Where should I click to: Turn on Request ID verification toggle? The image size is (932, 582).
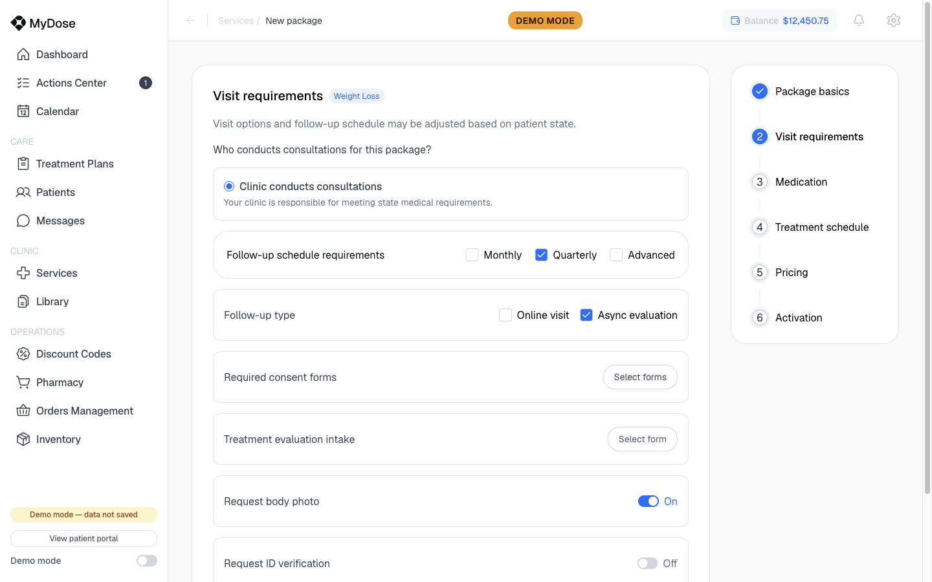(x=647, y=563)
